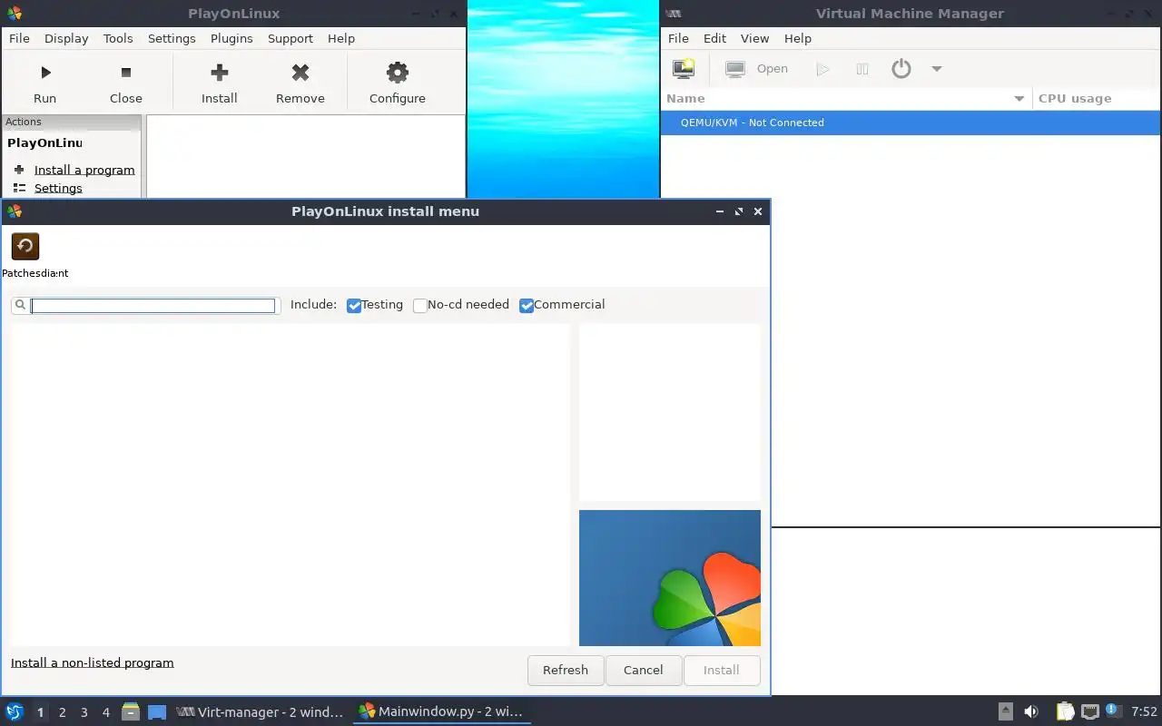Screen dimensions: 1162x726
Task: Click the file manager icon in the taskbar
Action: [x=131, y=712]
